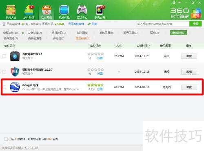Image resolution: width=204 pixels, height=151 pixels.
Task: Select the 浏览器(1) category
Action: 82,33
